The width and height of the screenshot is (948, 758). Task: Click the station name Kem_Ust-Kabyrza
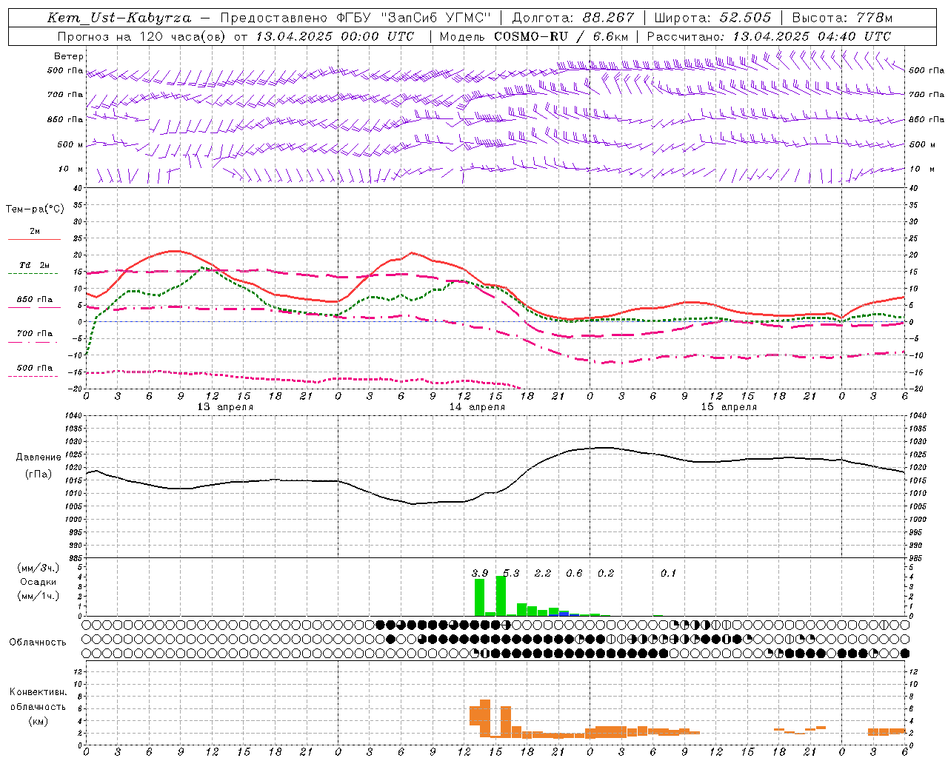tap(119, 18)
